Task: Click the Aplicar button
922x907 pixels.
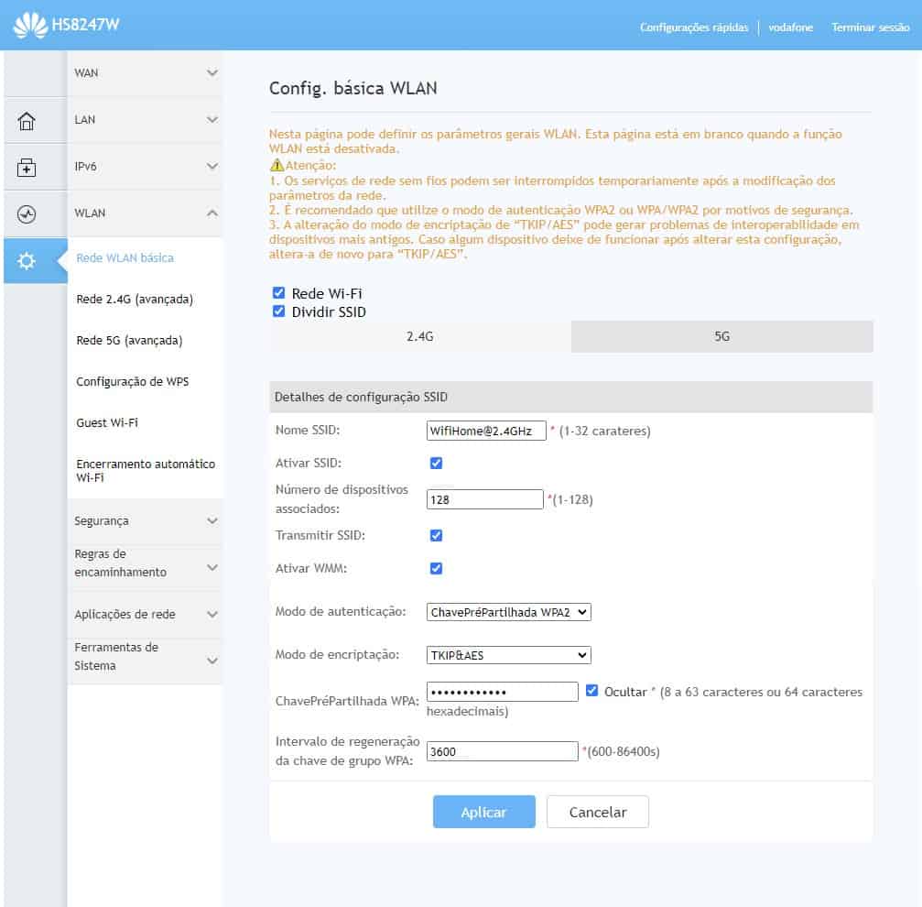Action: point(483,812)
